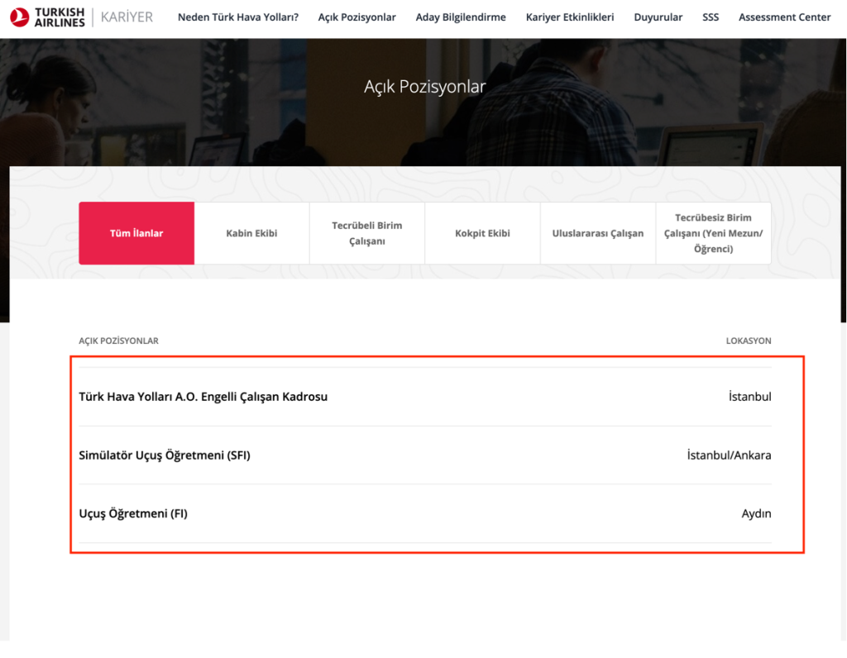The height and width of the screenshot is (658, 847).
Task: Open the Engelli Çalışan Kadrosu job posting
Action: (203, 397)
